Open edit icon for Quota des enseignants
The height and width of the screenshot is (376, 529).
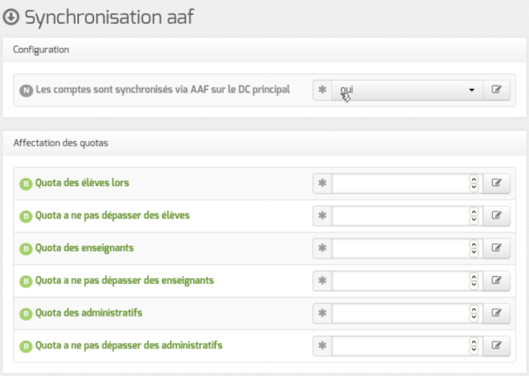point(496,248)
